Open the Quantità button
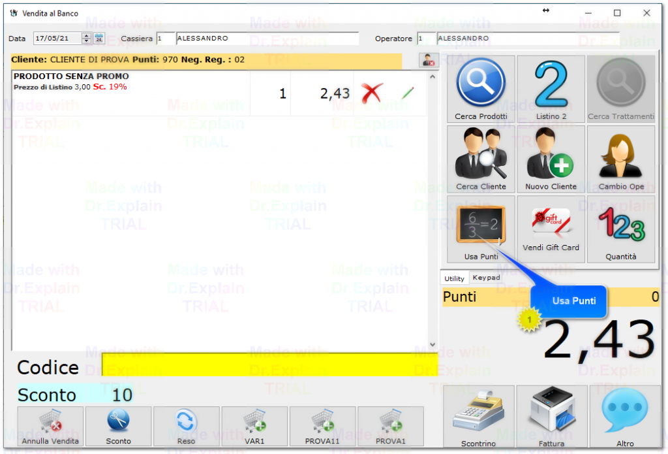The image size is (668, 454). pyautogui.click(x=621, y=229)
